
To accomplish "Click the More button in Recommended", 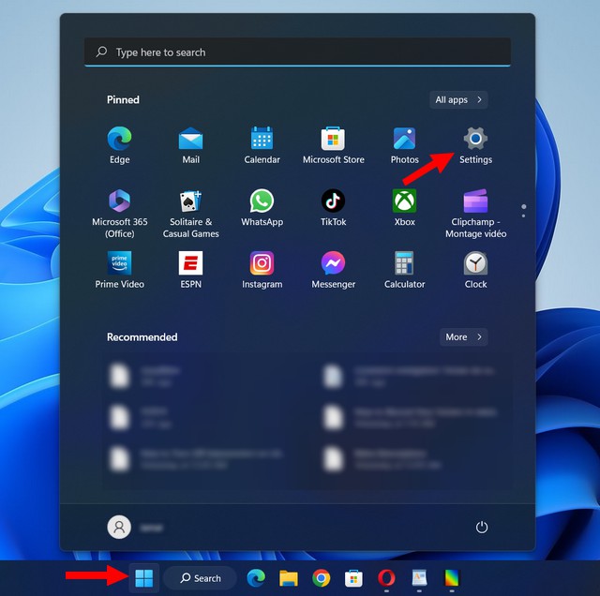I will point(463,337).
